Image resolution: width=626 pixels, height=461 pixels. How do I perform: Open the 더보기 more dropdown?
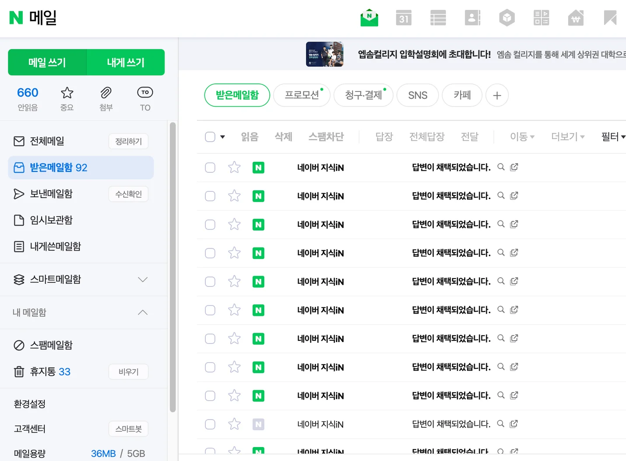tap(568, 137)
